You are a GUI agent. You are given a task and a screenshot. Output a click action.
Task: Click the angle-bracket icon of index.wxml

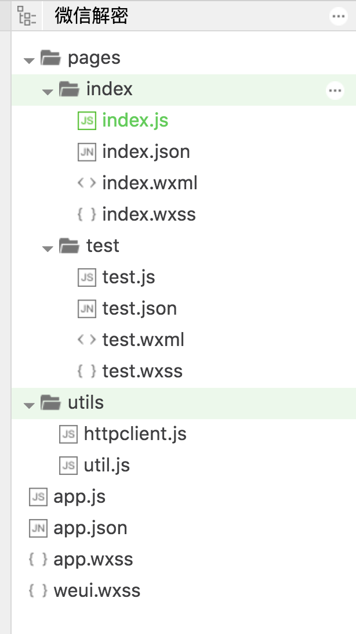[87, 183]
